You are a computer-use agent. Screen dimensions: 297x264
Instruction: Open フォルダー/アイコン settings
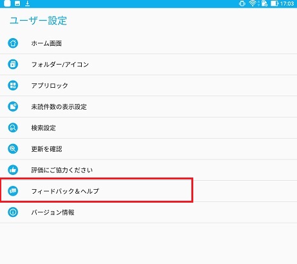[x=148, y=65]
